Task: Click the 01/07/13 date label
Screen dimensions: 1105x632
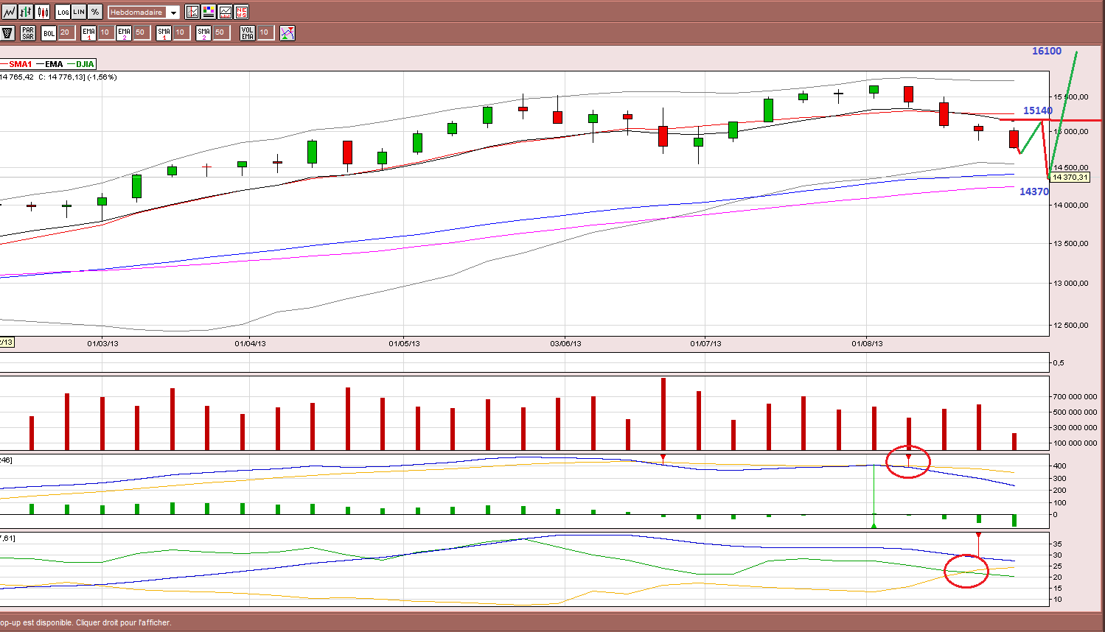Action: pos(705,343)
